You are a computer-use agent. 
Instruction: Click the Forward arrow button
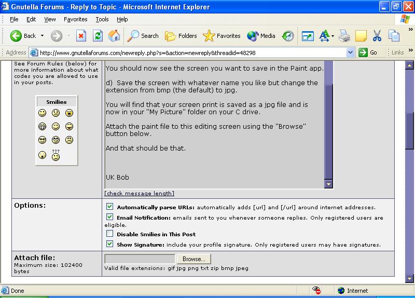57,36
